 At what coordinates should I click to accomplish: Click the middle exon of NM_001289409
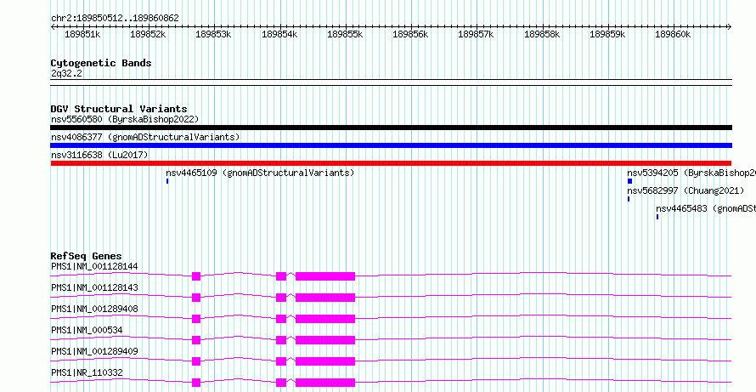tap(281, 361)
